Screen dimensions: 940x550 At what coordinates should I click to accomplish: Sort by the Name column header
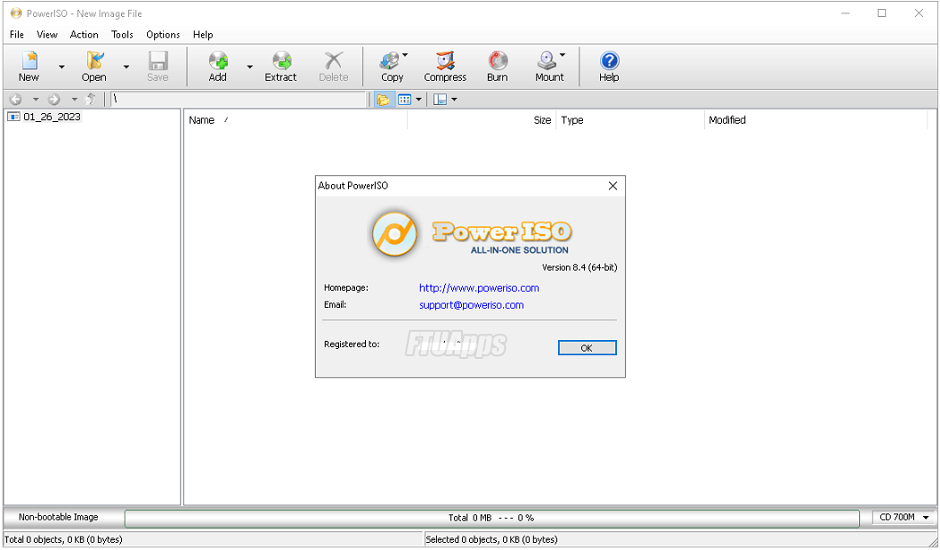coord(296,120)
